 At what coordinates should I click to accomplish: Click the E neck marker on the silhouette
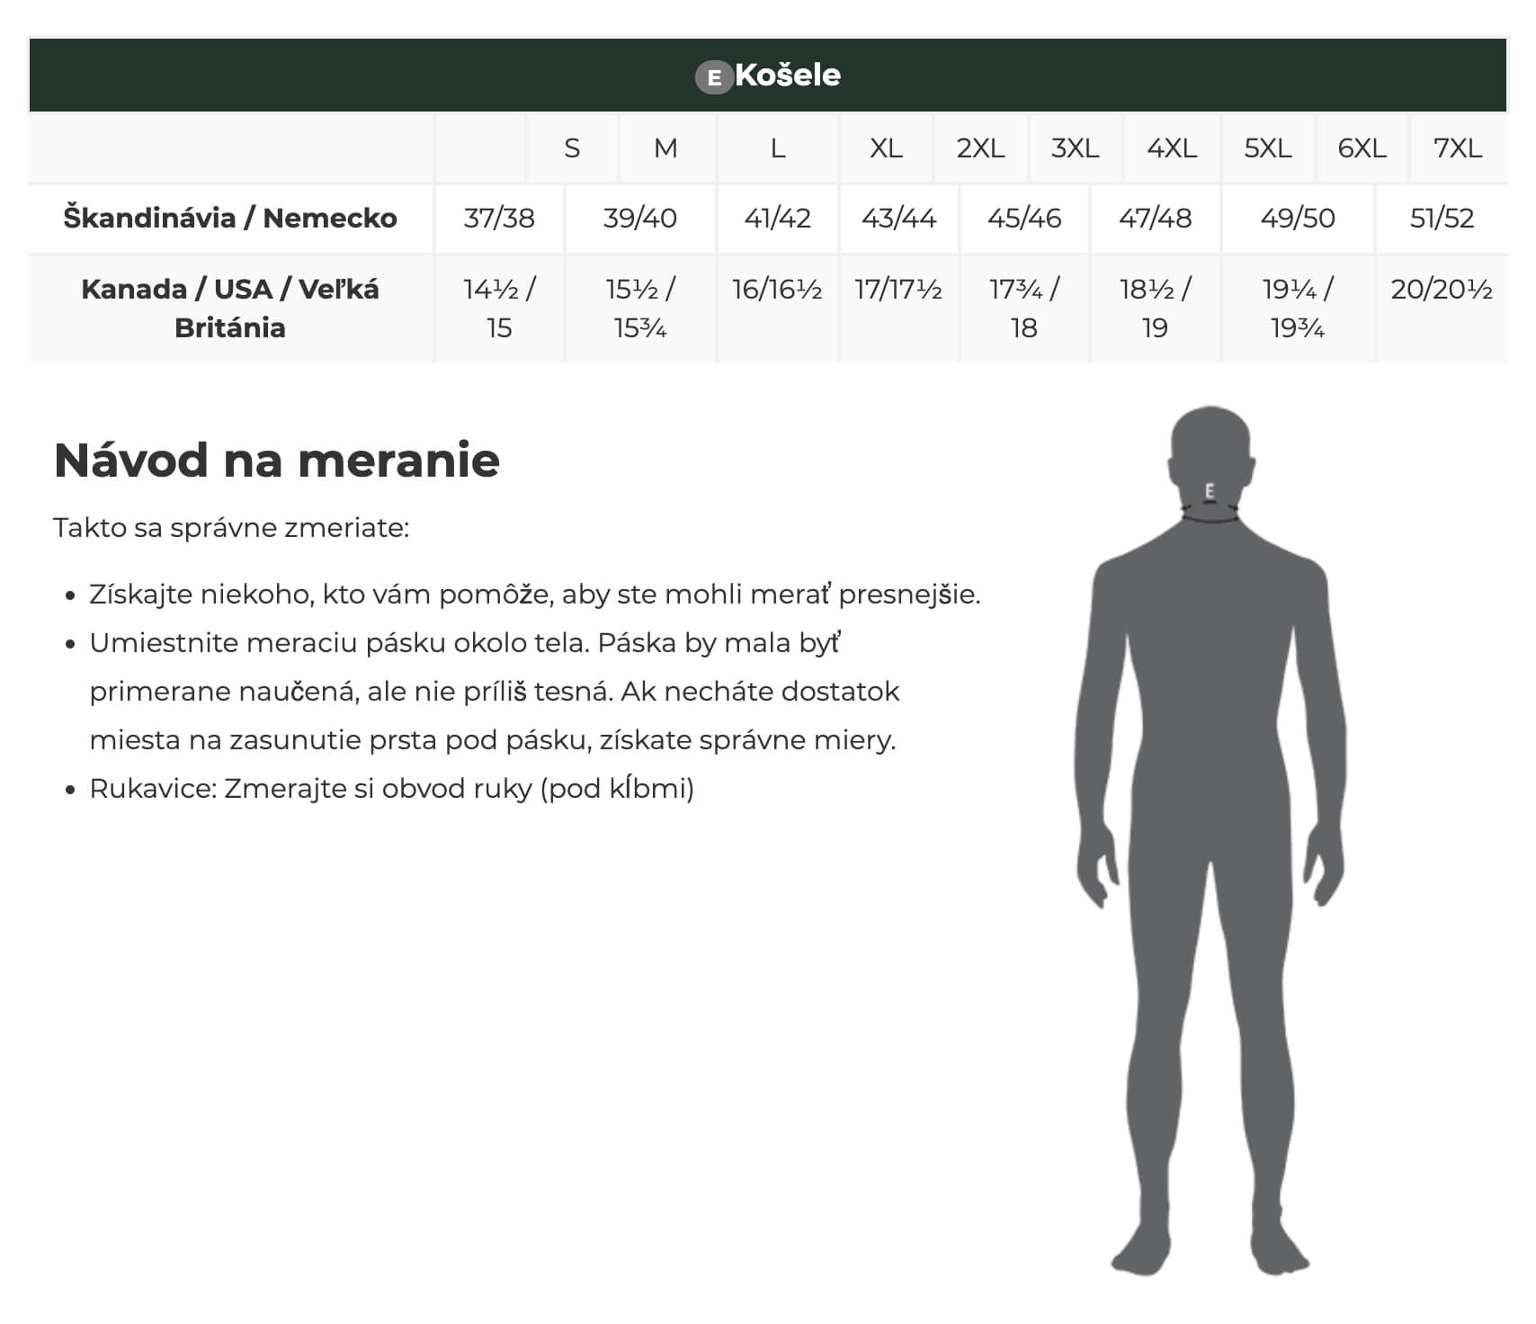(x=1210, y=491)
